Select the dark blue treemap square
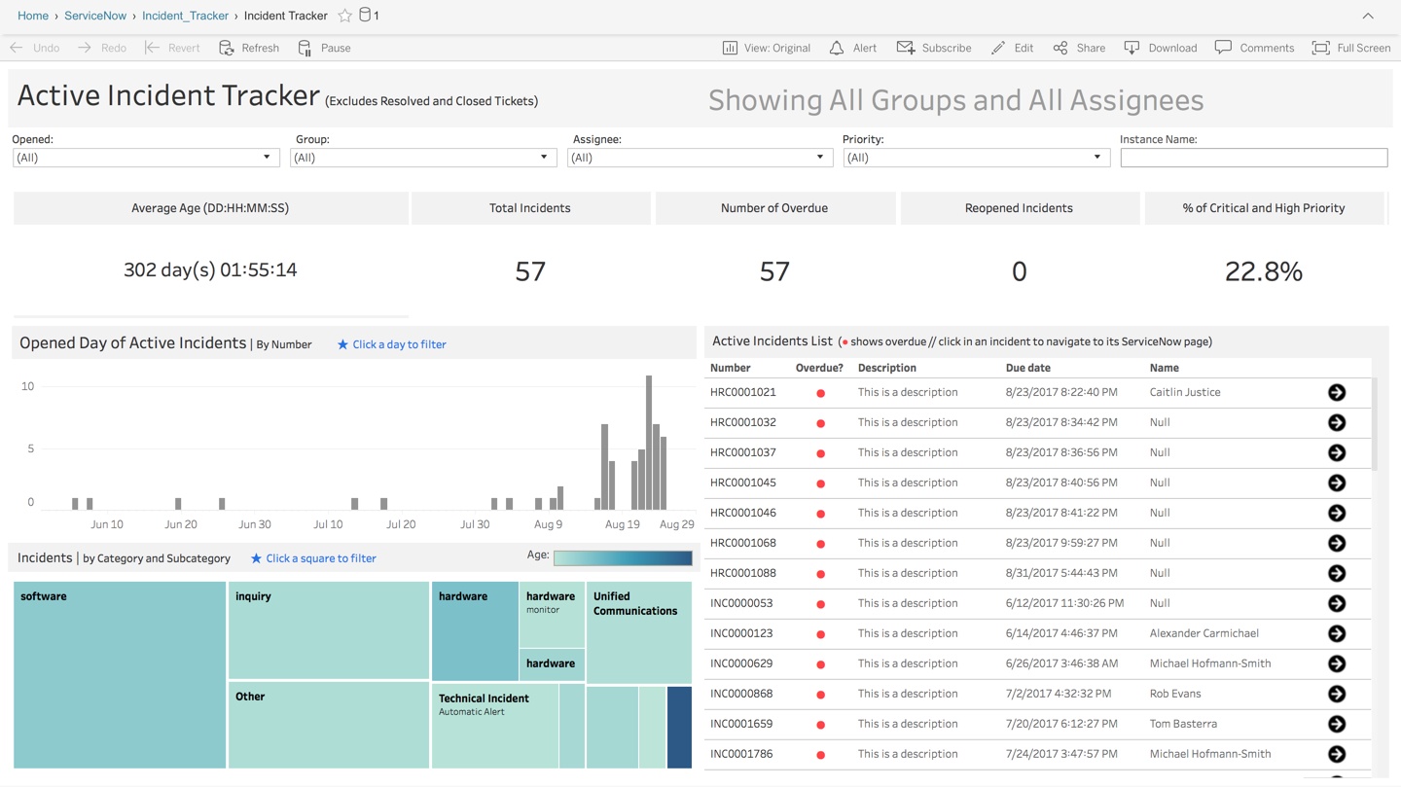Viewport: 1401px width, 788px height. pyautogui.click(x=679, y=728)
